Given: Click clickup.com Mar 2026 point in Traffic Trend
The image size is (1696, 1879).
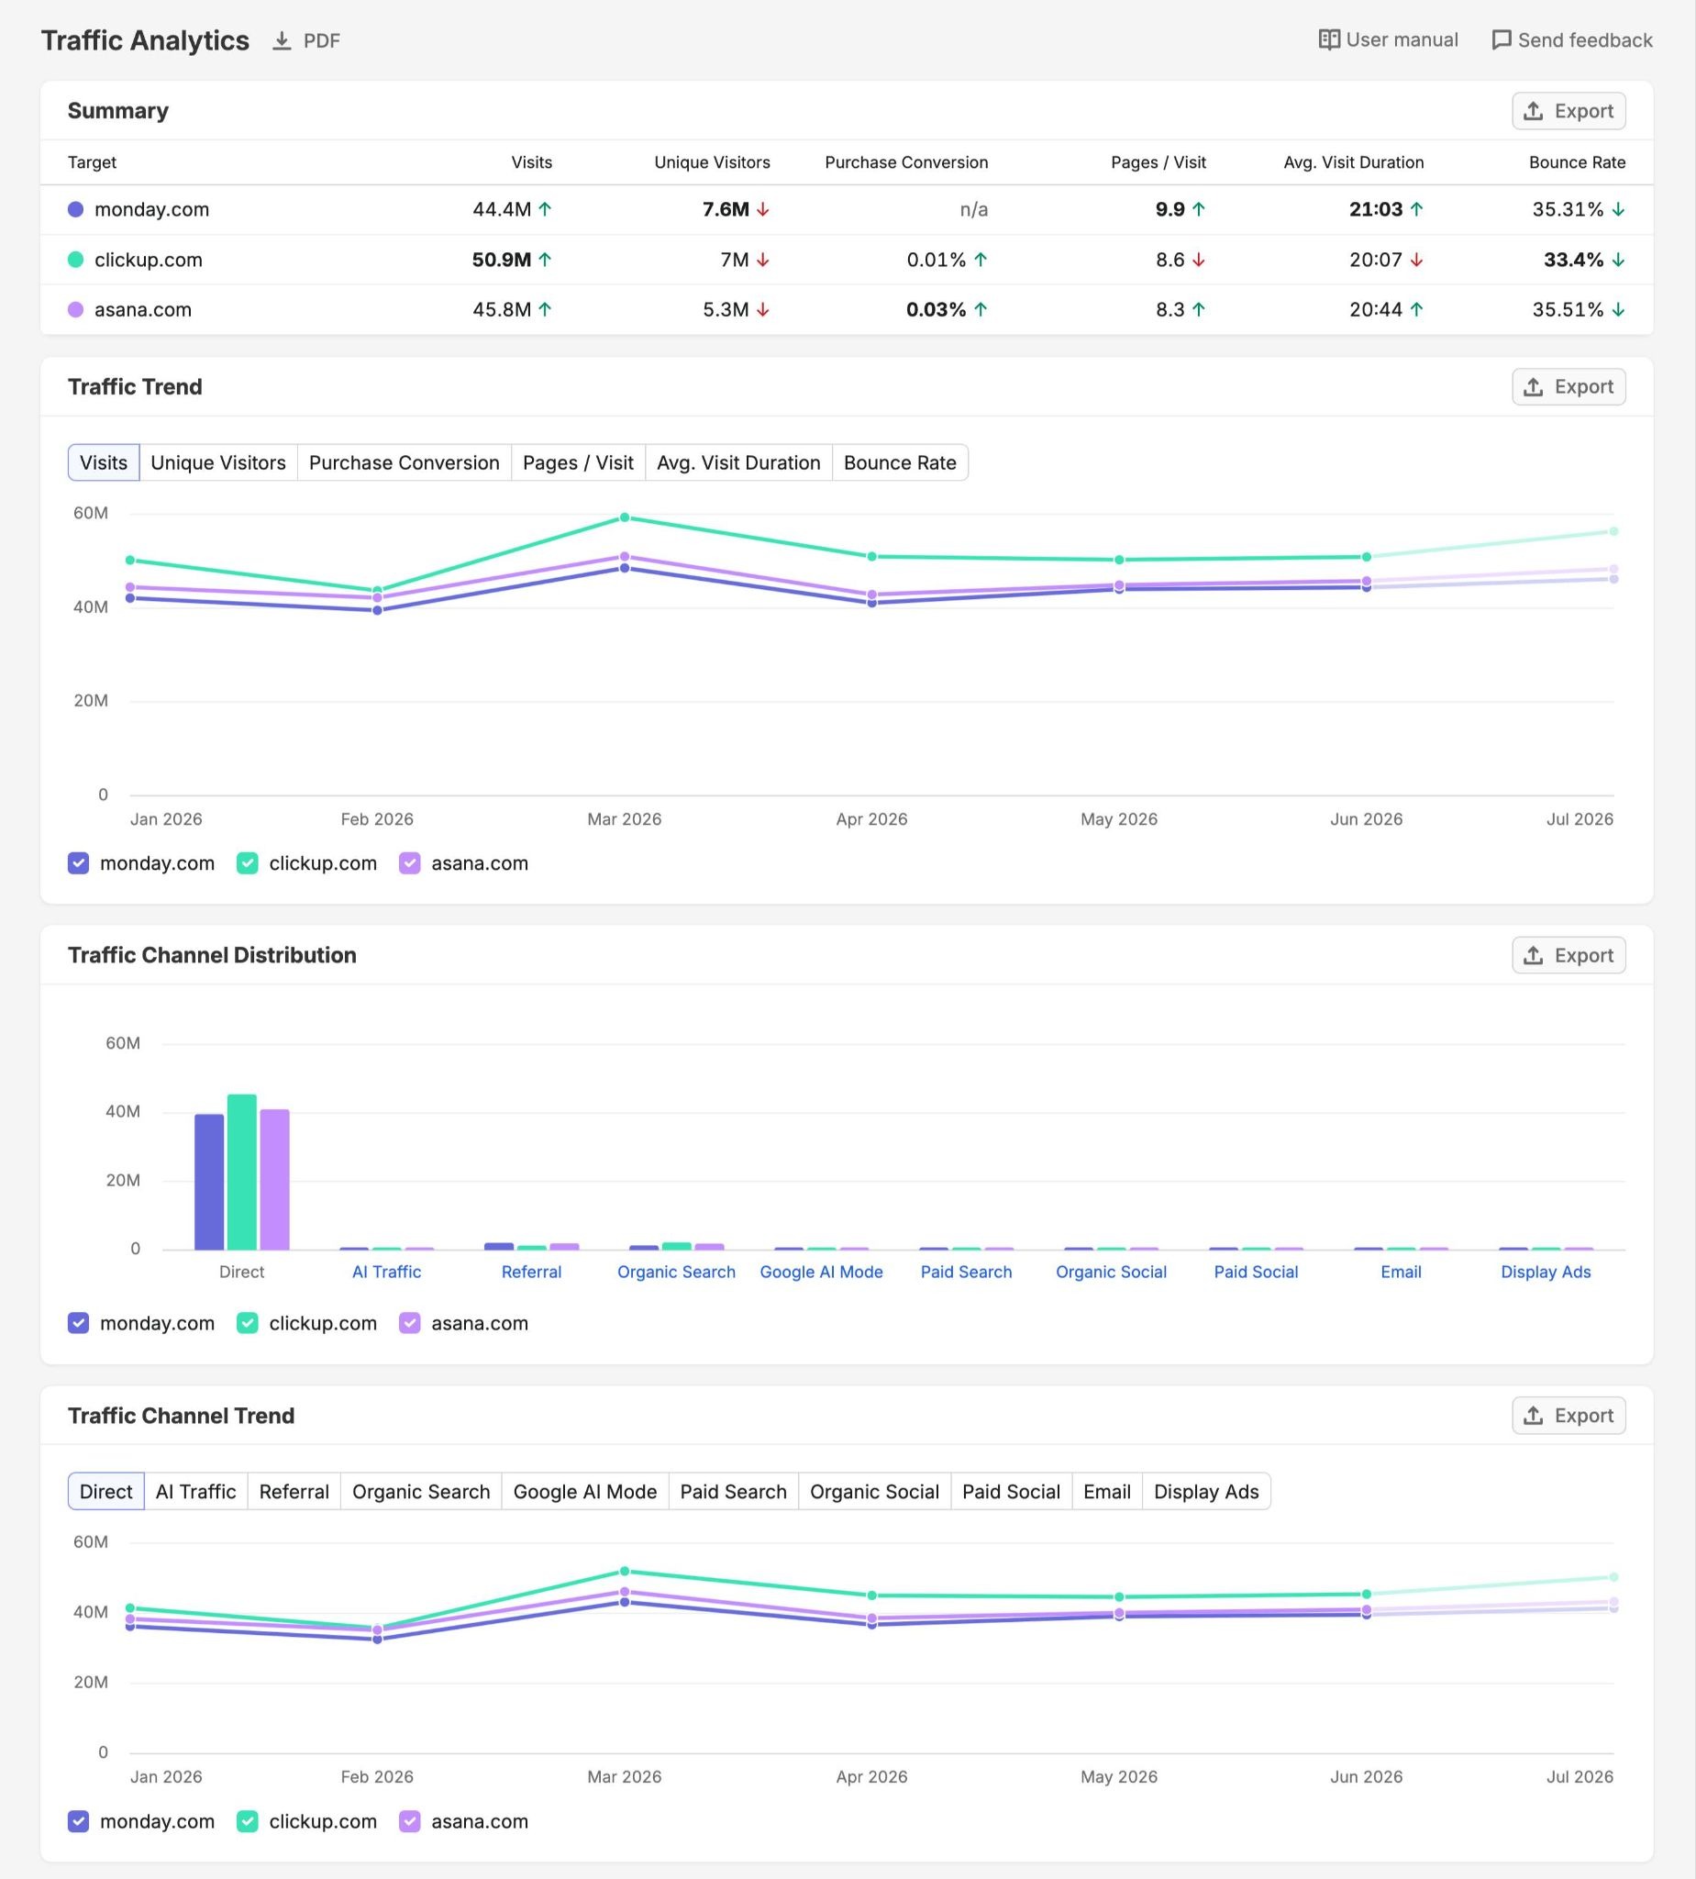Looking at the screenshot, I should pyautogui.click(x=625, y=517).
